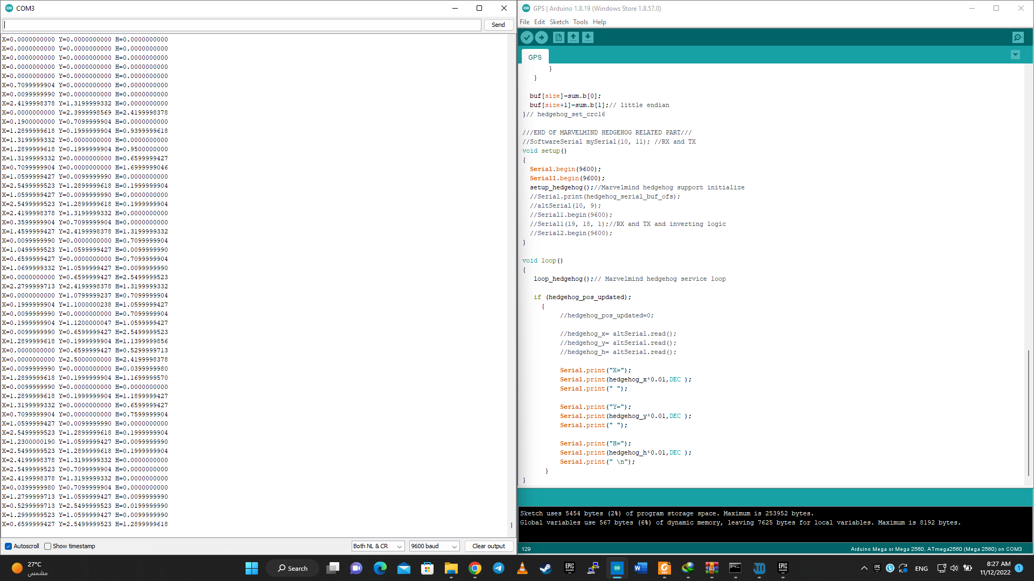This screenshot has width=1034, height=581.
Task: Click the Clear output button
Action: tap(488, 546)
